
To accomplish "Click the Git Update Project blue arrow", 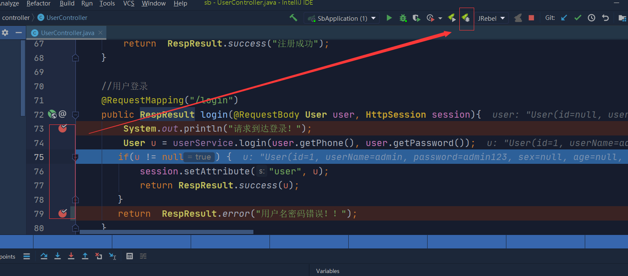I will coord(564,18).
